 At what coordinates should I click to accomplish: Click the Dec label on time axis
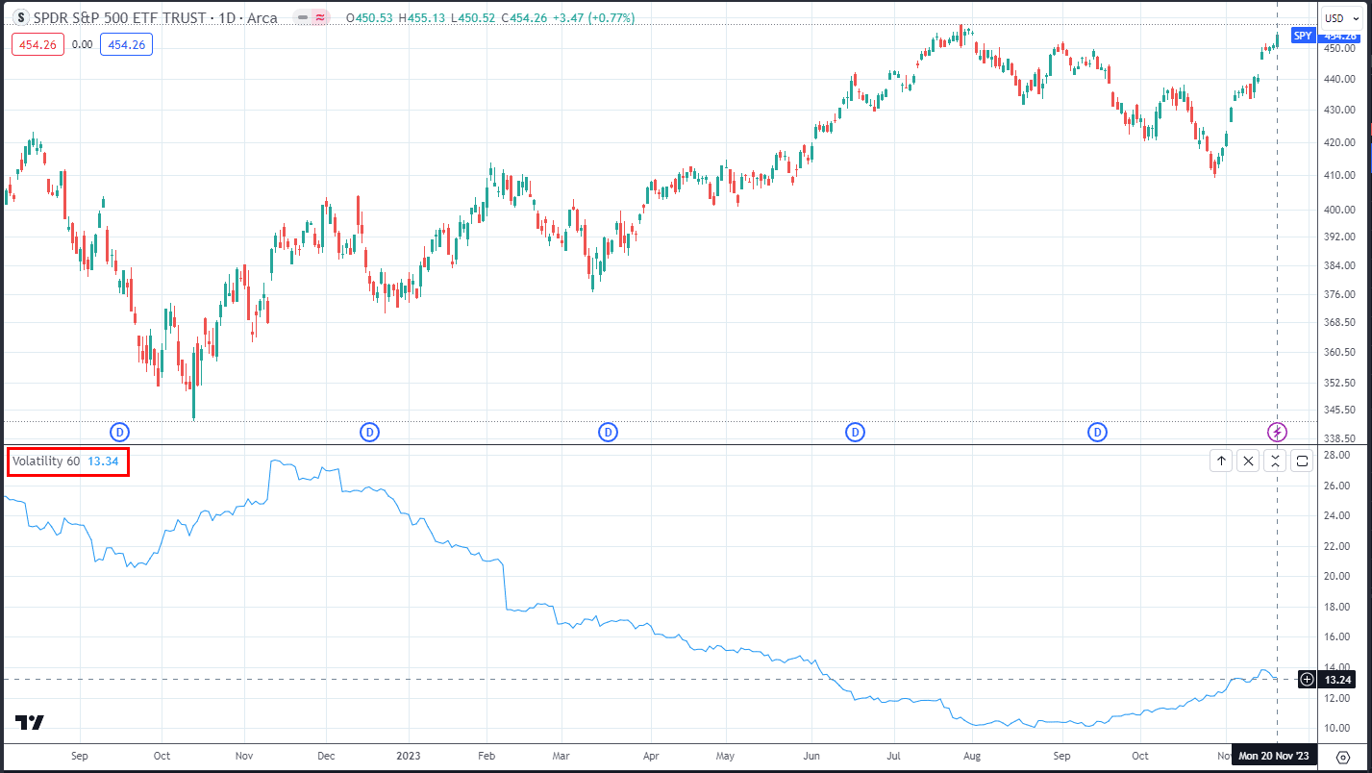coord(325,757)
